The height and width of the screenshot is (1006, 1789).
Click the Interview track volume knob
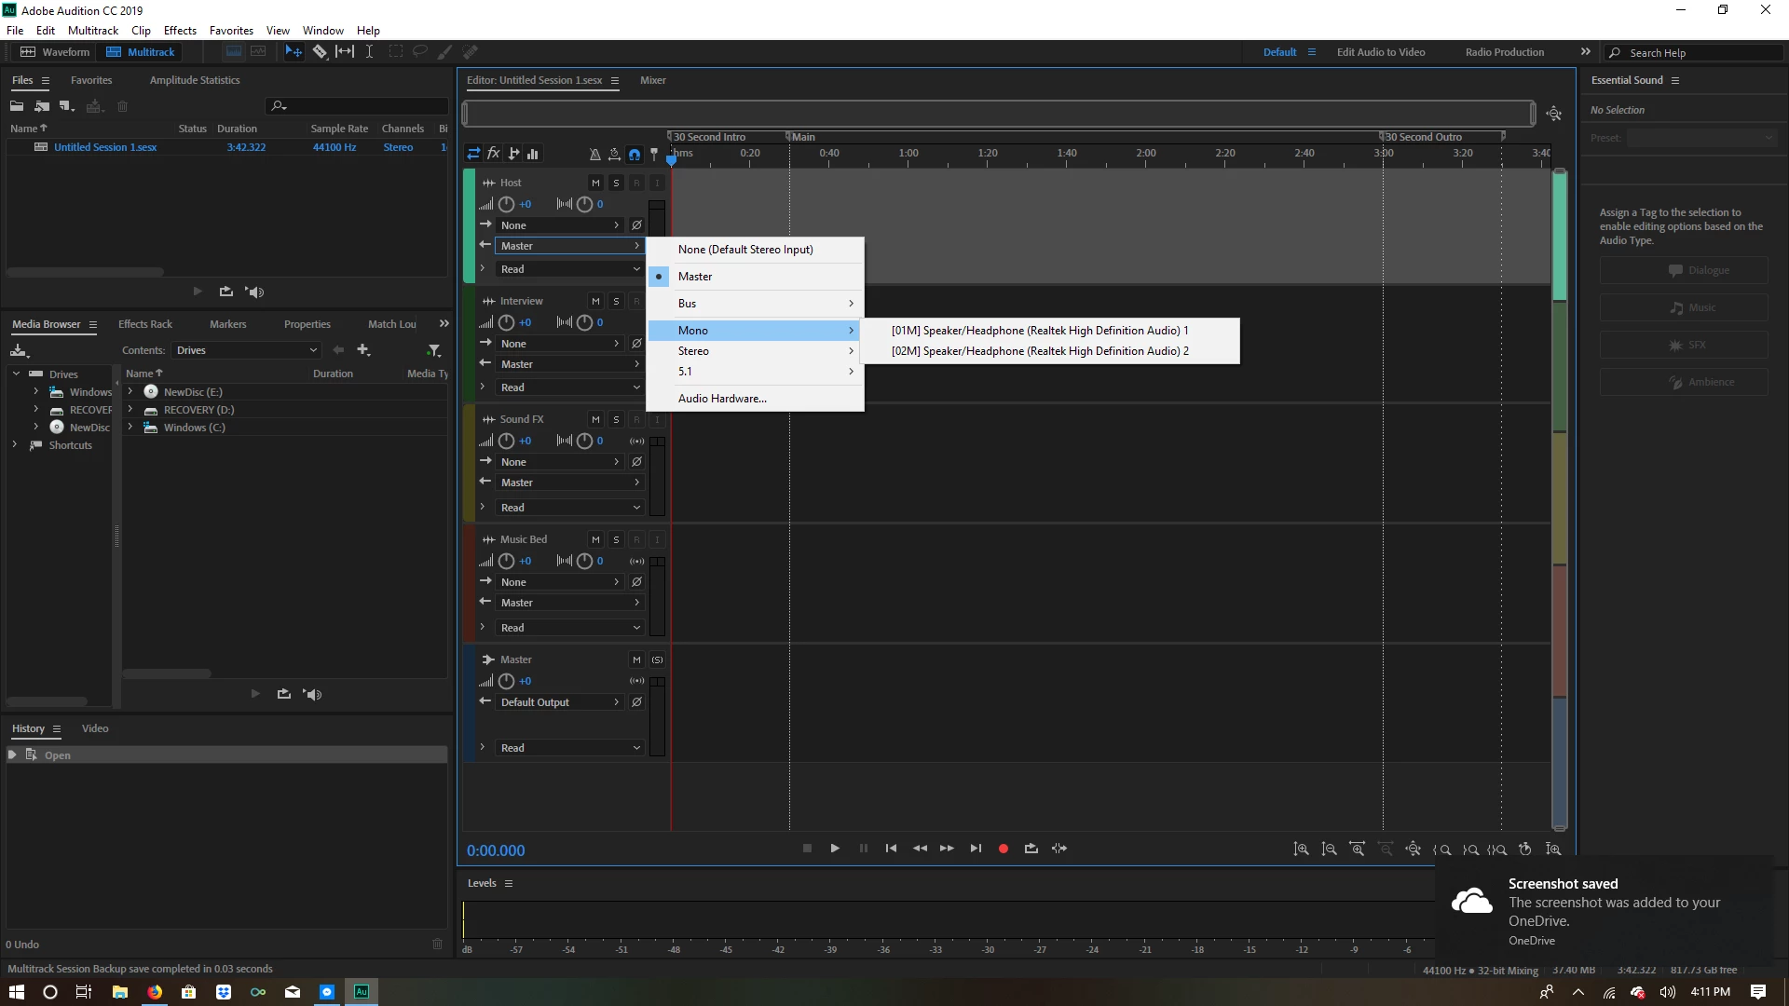click(x=506, y=322)
